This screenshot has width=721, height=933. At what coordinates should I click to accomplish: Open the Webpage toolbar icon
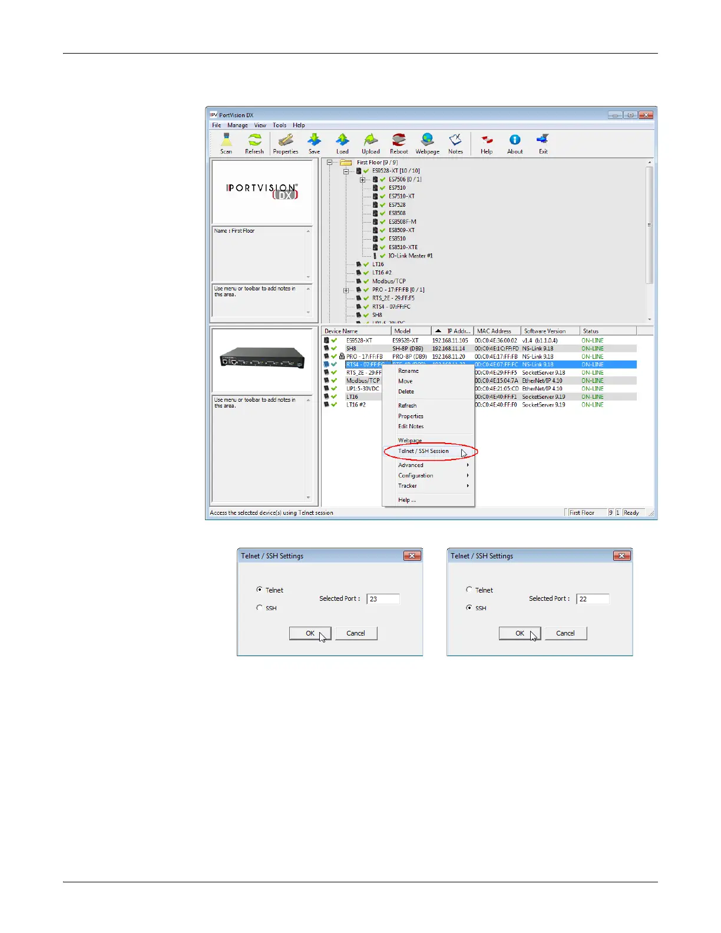click(x=428, y=143)
